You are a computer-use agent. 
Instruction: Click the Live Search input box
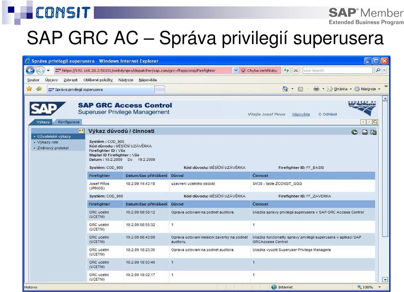coord(338,71)
